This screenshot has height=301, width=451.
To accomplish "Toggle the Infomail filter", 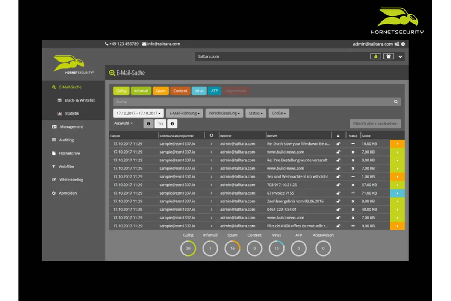I will (141, 91).
